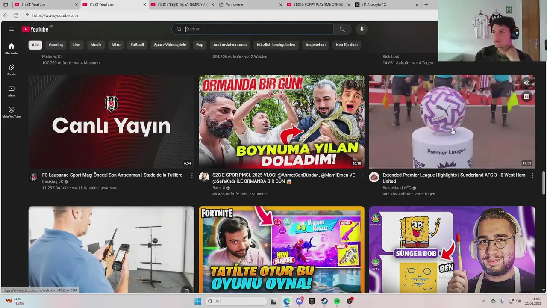The image size is (547, 308).
Task: Open Spotify from the taskbar
Action: [x=337, y=301]
